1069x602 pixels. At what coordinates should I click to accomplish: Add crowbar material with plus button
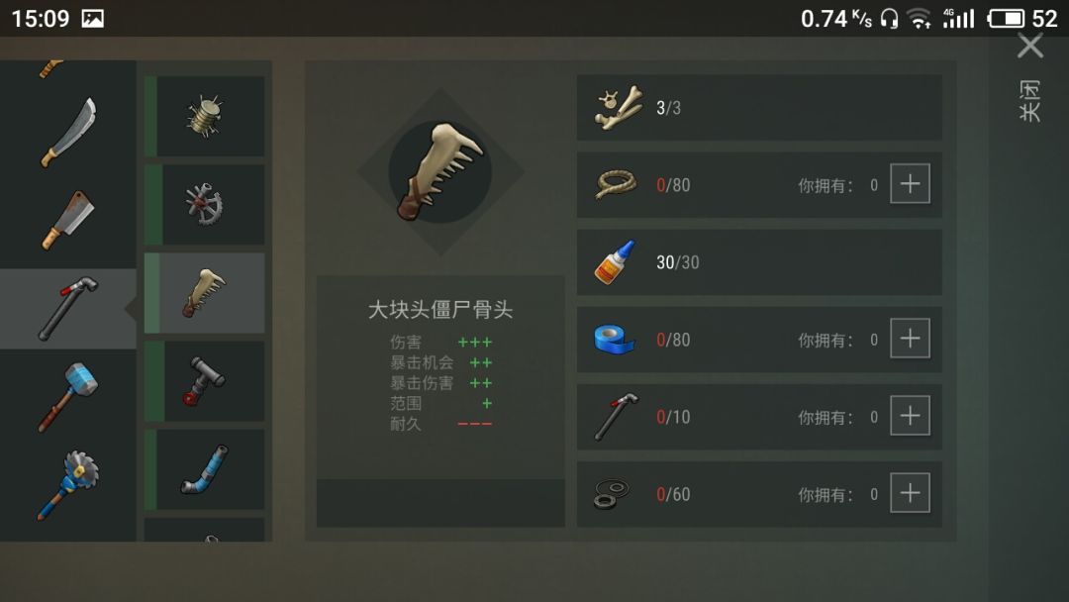[911, 416]
